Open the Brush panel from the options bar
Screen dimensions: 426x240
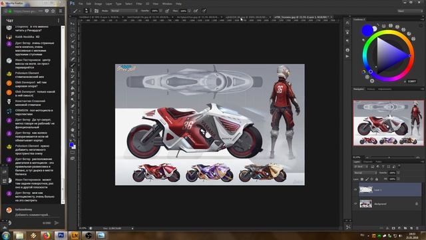point(97,11)
